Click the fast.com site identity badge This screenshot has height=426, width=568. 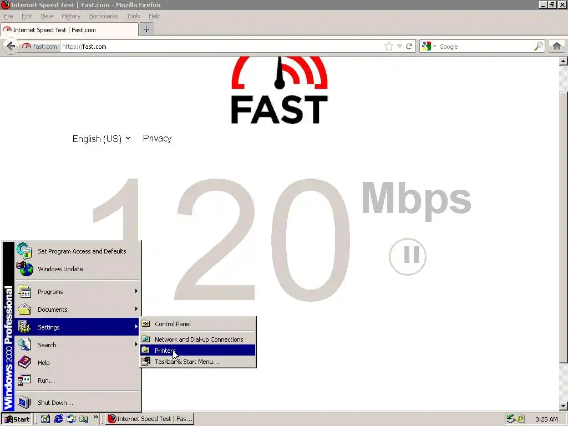[x=40, y=47]
